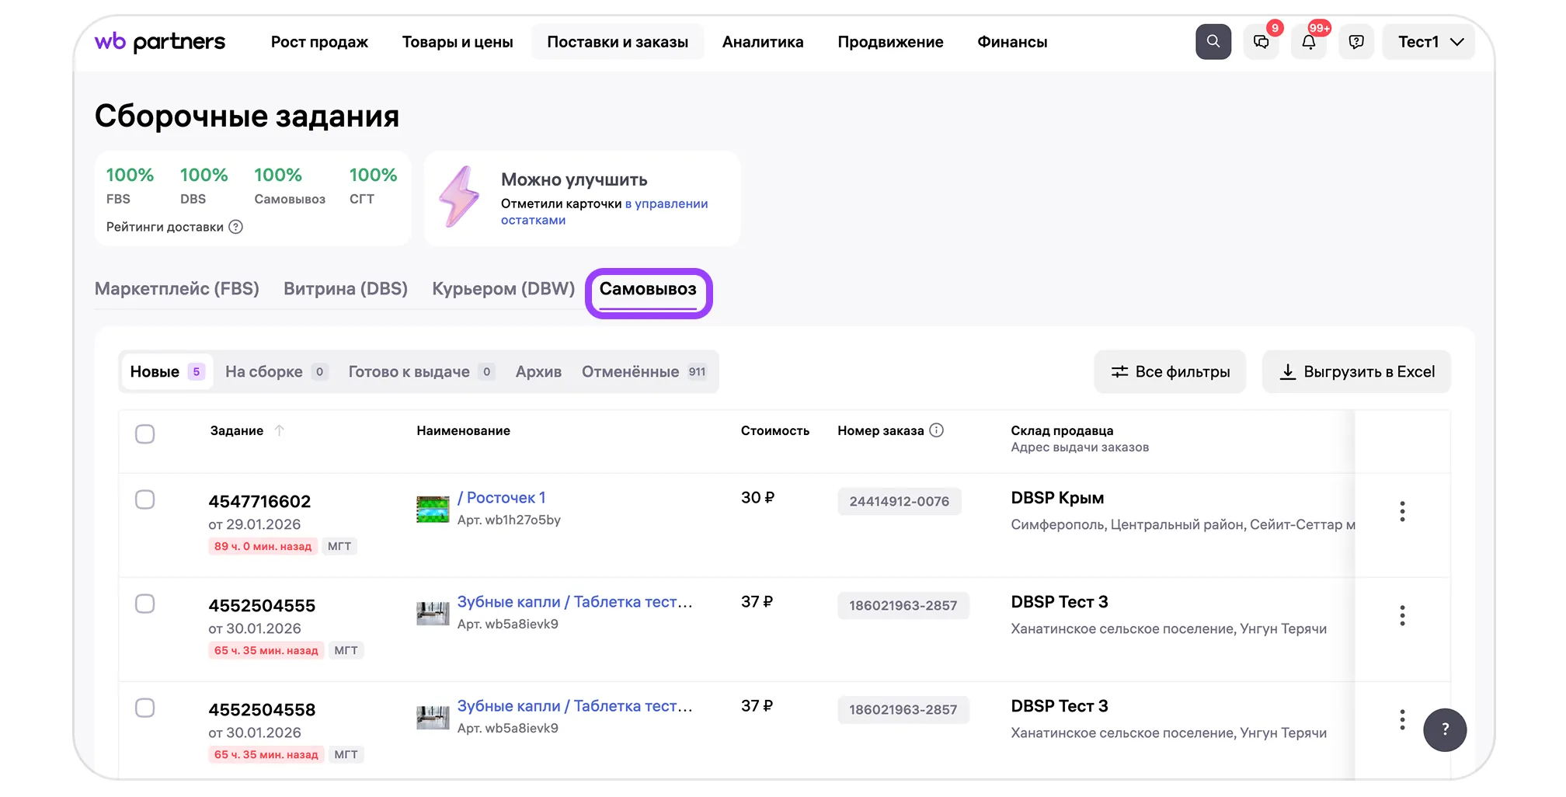The height and width of the screenshot is (797, 1566).
Task: Sort by the Задание column arrow
Action: [x=280, y=430]
